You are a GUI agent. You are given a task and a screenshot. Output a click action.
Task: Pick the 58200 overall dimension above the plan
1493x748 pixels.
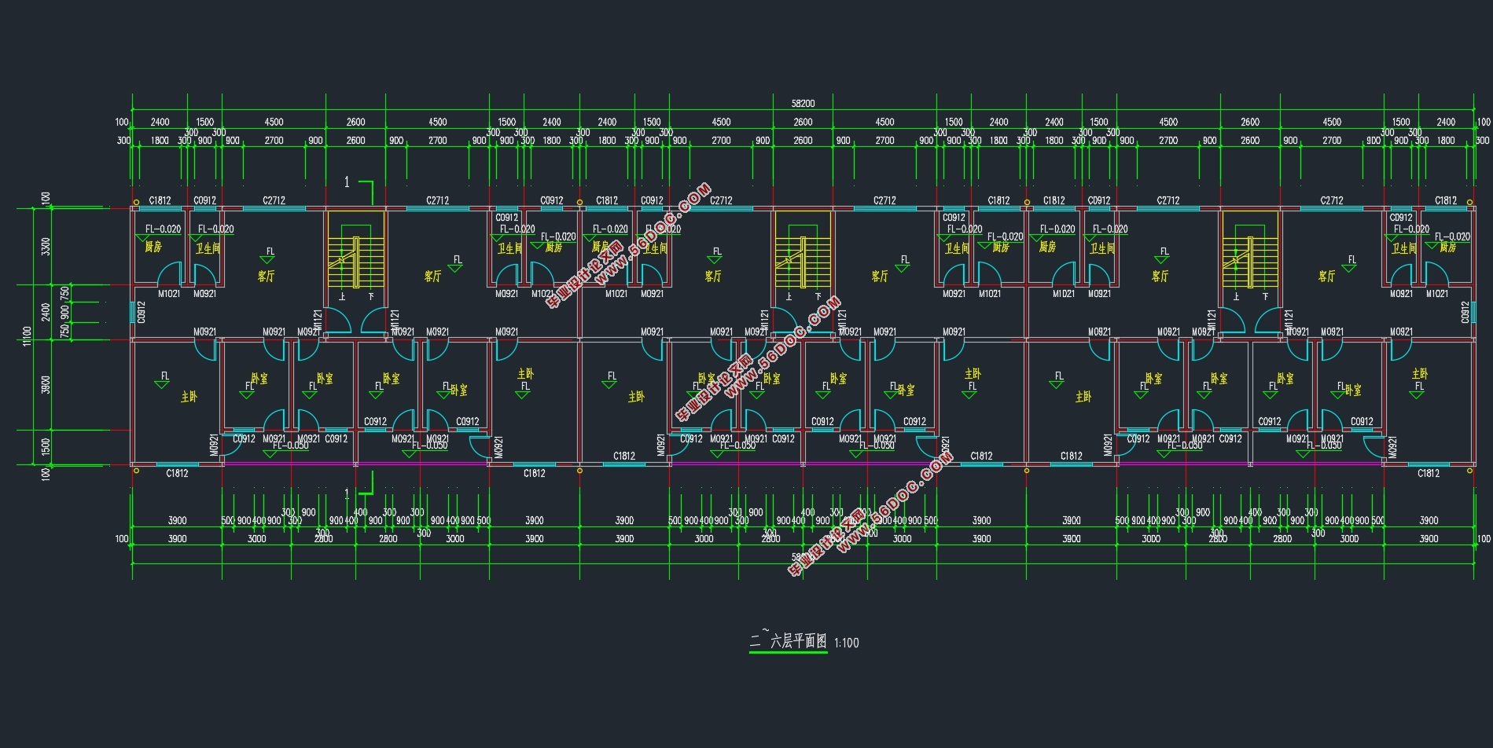[x=803, y=103]
